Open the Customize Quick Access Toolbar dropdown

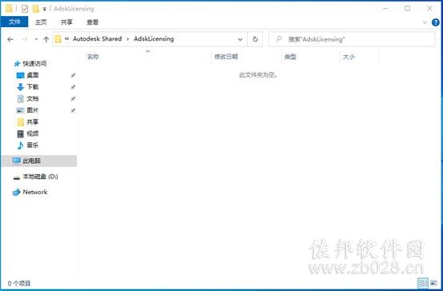coord(44,9)
